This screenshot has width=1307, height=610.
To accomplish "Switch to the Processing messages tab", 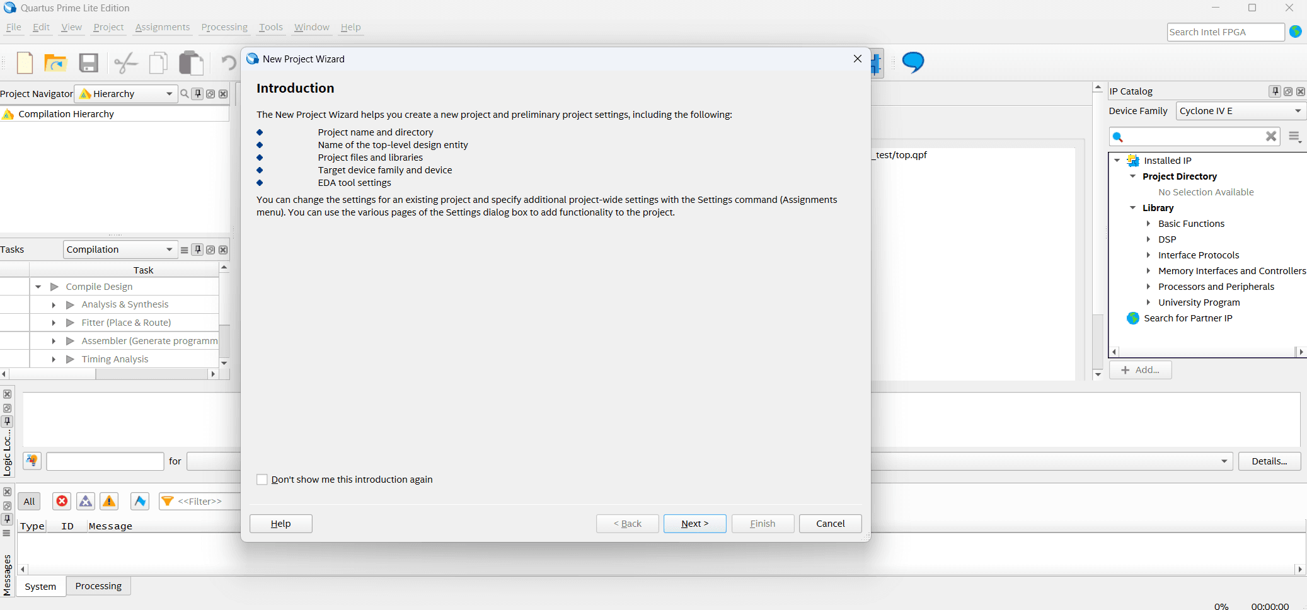I will point(98,586).
